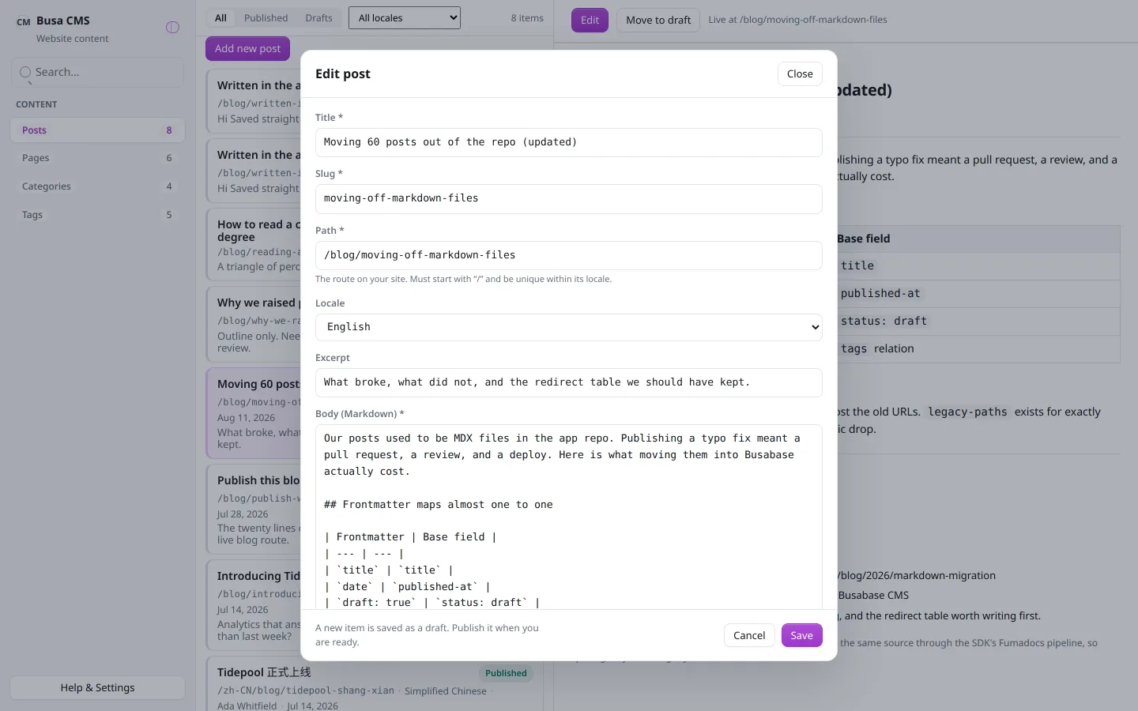Select the "Moving 60 post" card in the list

point(254,413)
